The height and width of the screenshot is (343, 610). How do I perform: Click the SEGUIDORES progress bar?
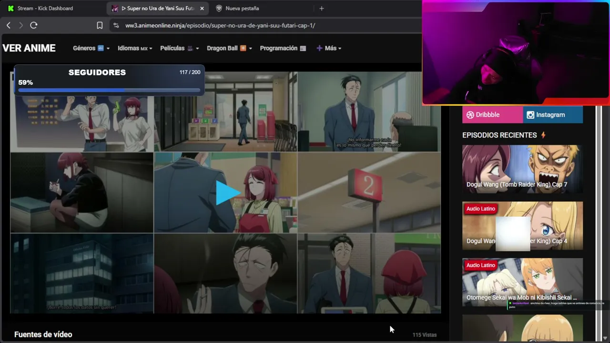(110, 90)
